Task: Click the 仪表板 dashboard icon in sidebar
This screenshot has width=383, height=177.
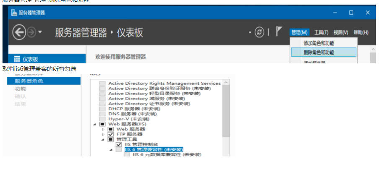Action: [17, 59]
